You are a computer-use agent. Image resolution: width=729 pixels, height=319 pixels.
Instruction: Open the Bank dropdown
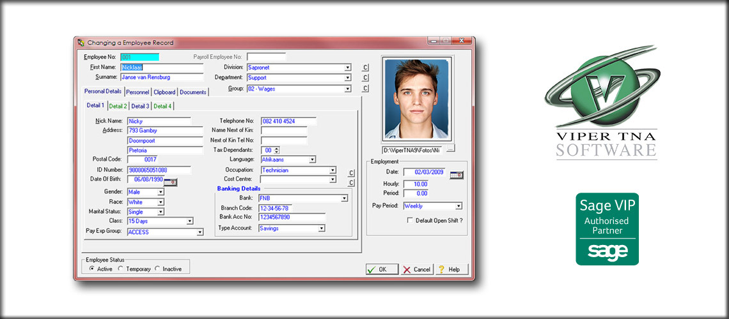344,198
